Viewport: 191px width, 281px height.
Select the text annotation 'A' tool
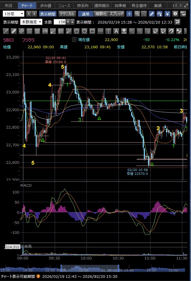[x=116, y=31]
